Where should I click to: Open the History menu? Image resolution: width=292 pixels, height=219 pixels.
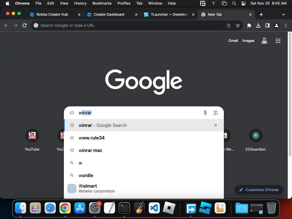(80, 3)
